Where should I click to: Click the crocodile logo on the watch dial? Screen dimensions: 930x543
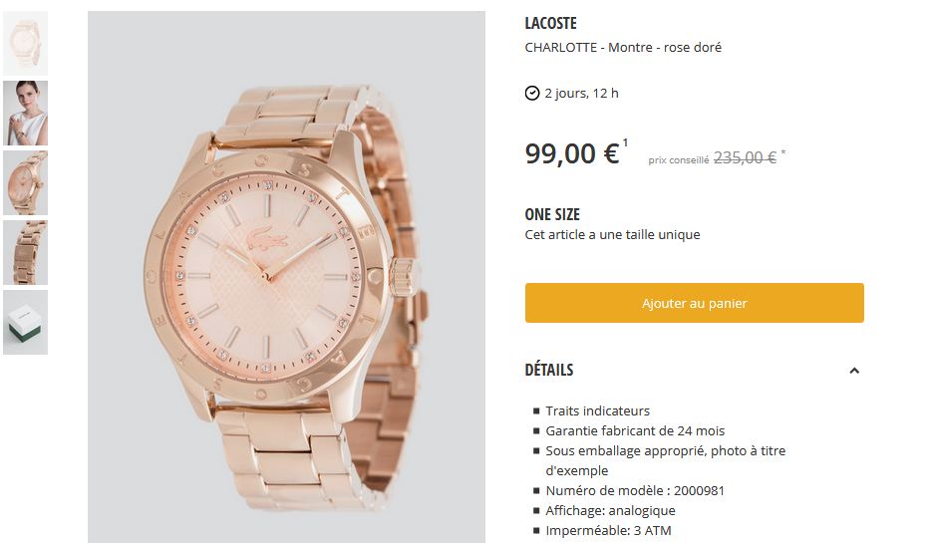266,238
